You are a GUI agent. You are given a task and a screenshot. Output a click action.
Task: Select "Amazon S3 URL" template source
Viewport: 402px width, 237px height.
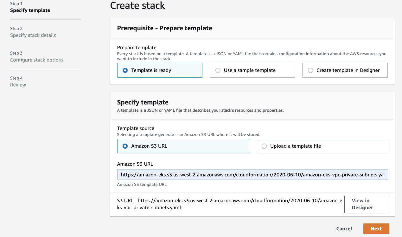183,146
